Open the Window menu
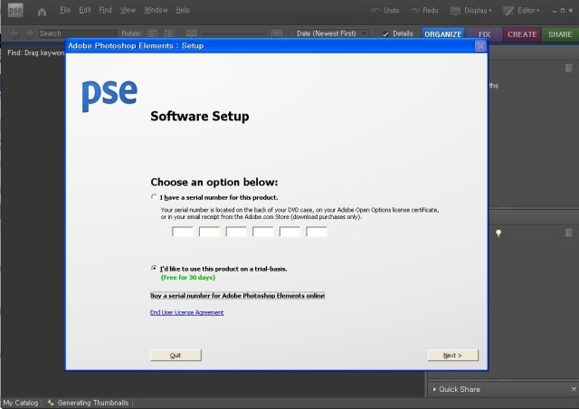 [156, 10]
